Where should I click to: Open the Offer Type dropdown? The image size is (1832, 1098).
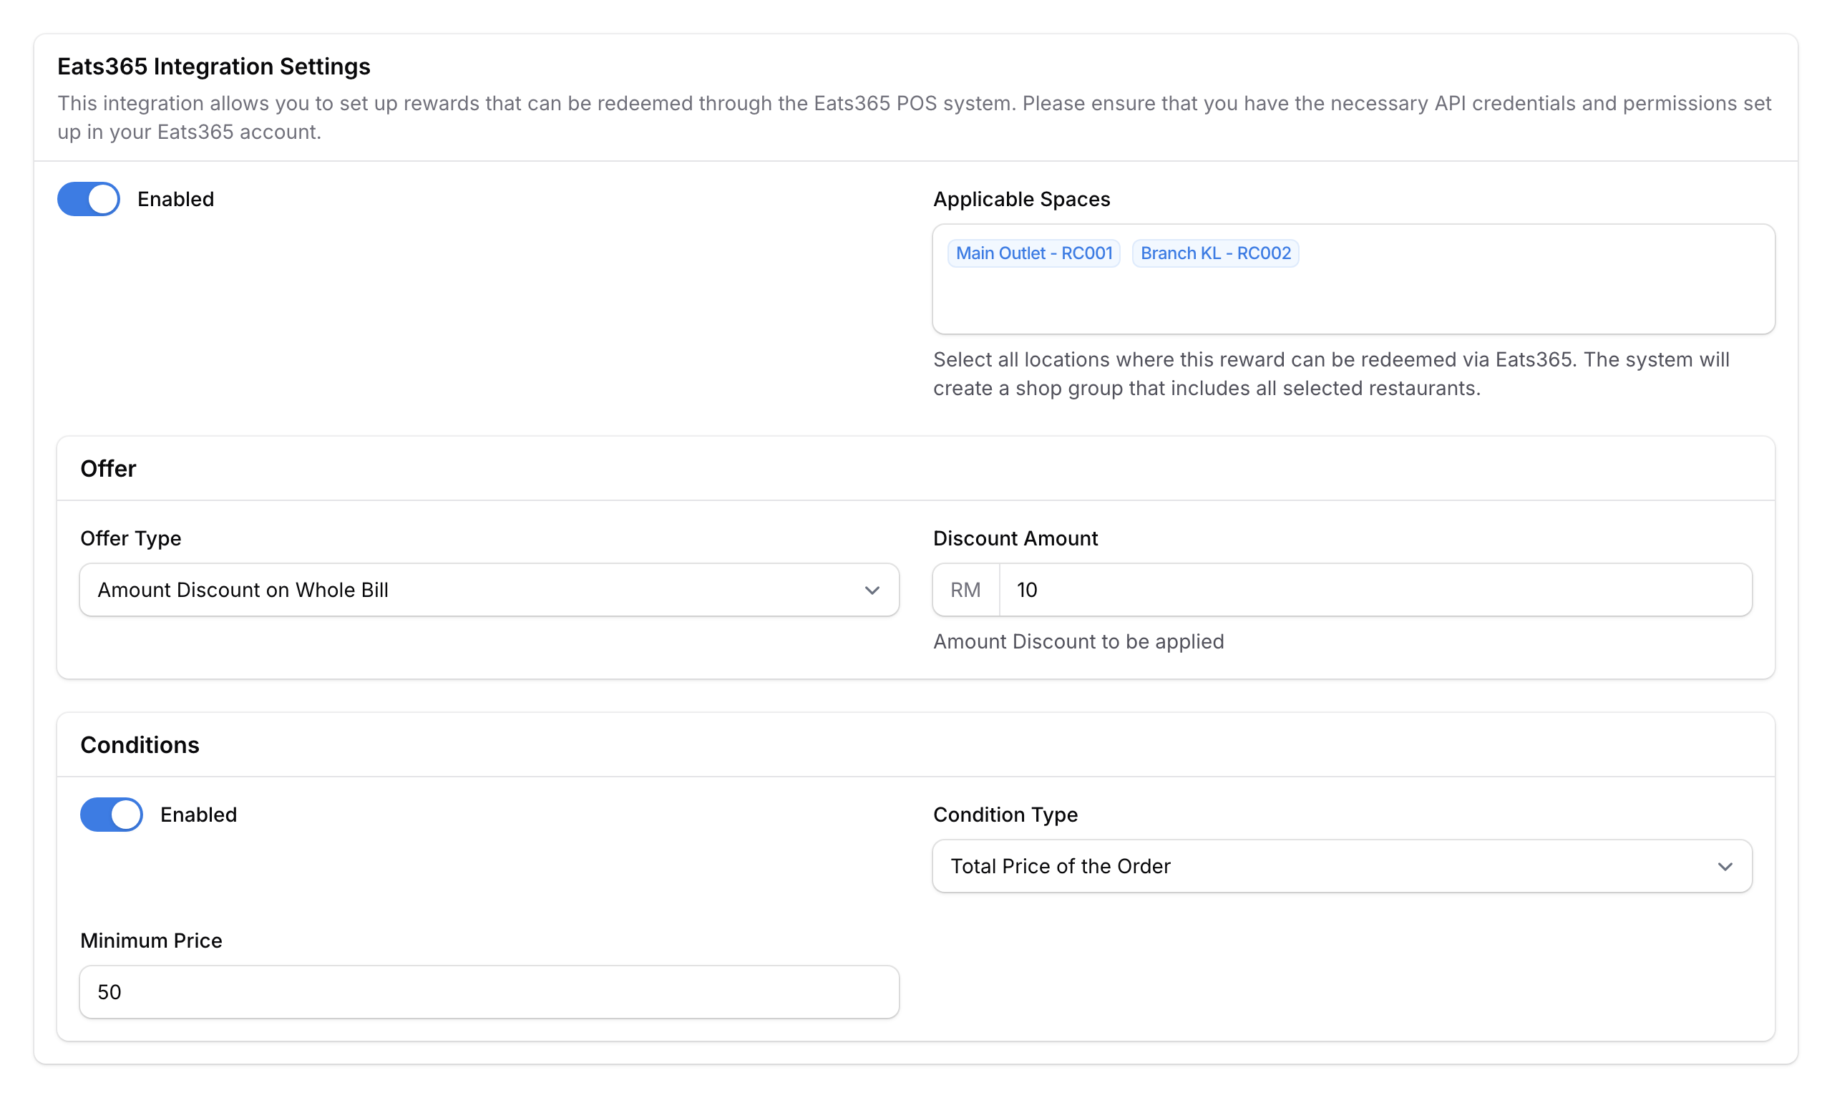click(x=489, y=590)
